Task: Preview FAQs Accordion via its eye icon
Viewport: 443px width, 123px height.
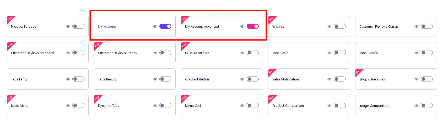Action: point(242,53)
